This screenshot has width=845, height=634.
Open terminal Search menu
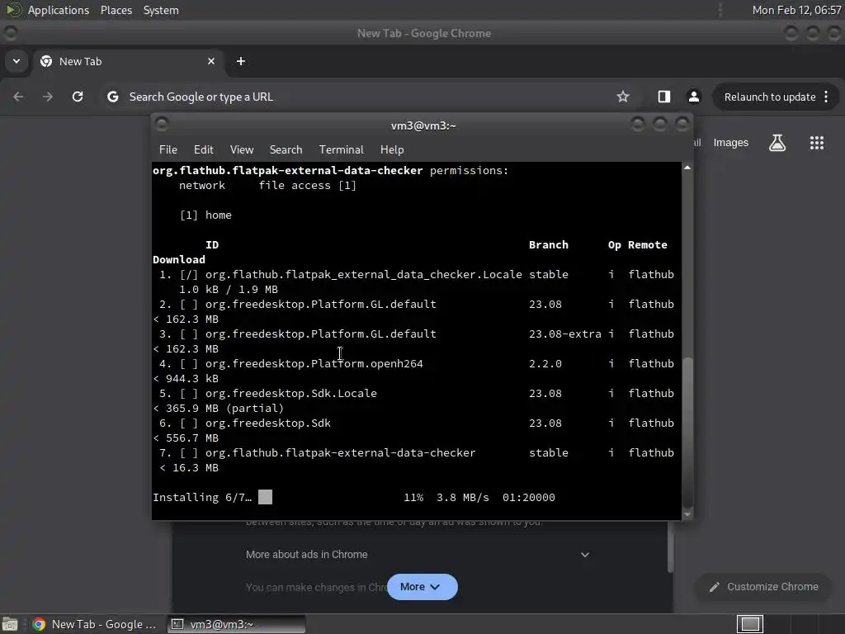[x=286, y=149]
